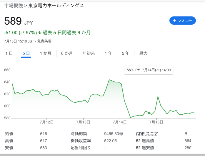Click the 安値 low price value 583
205x156 pixels.
[44, 148]
